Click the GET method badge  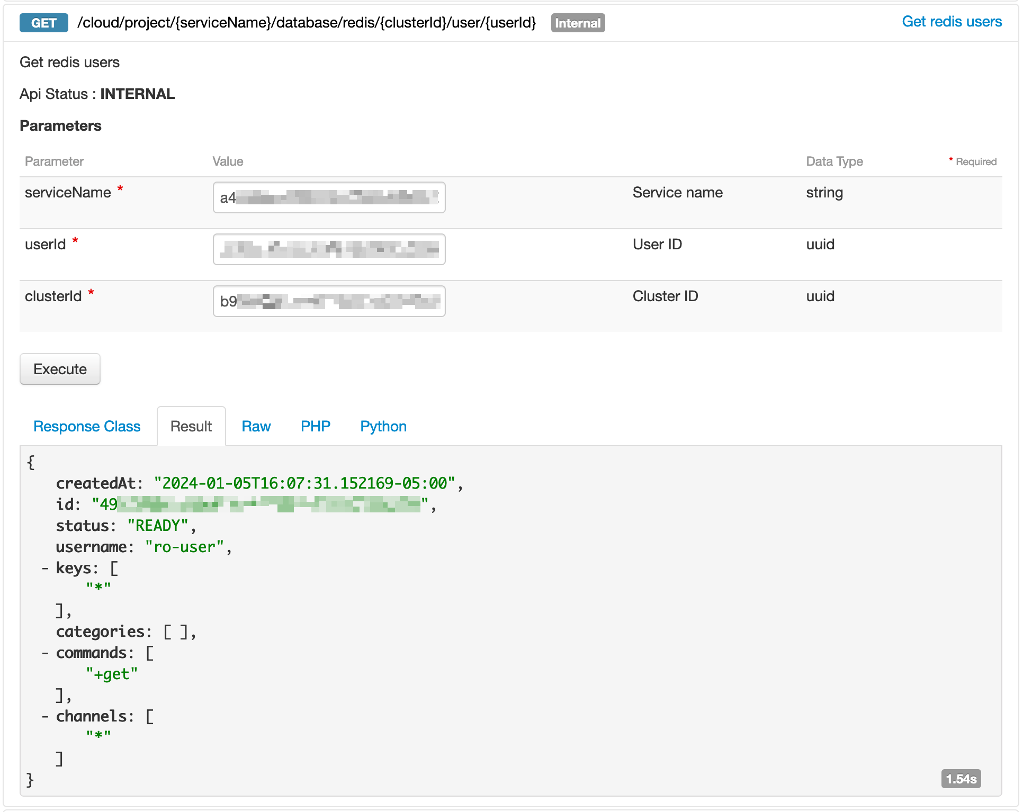[44, 23]
